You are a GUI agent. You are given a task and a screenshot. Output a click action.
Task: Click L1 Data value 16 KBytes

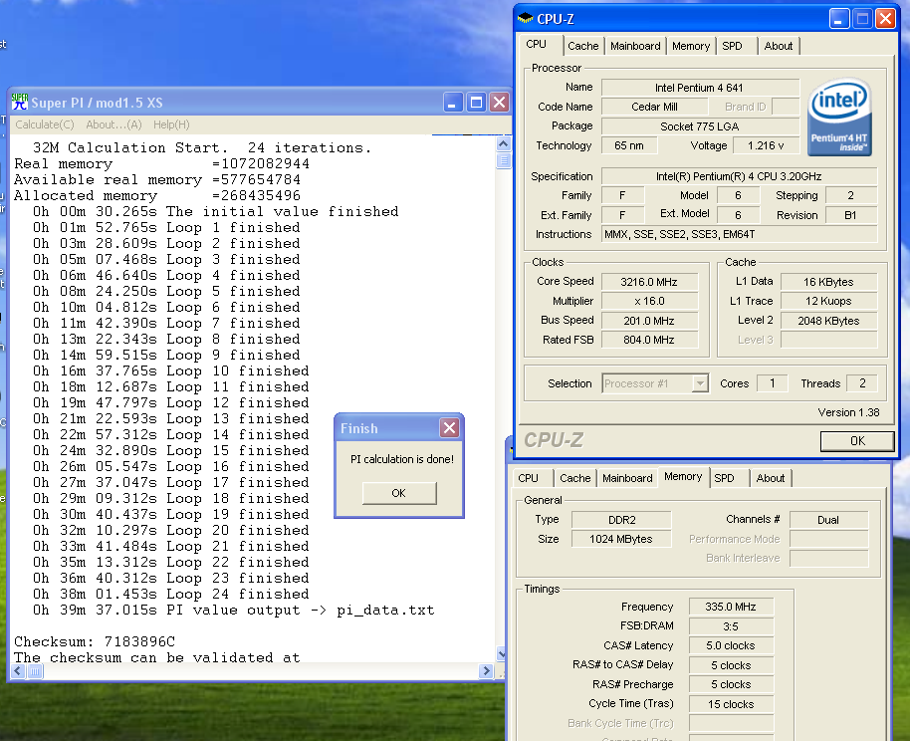point(828,282)
